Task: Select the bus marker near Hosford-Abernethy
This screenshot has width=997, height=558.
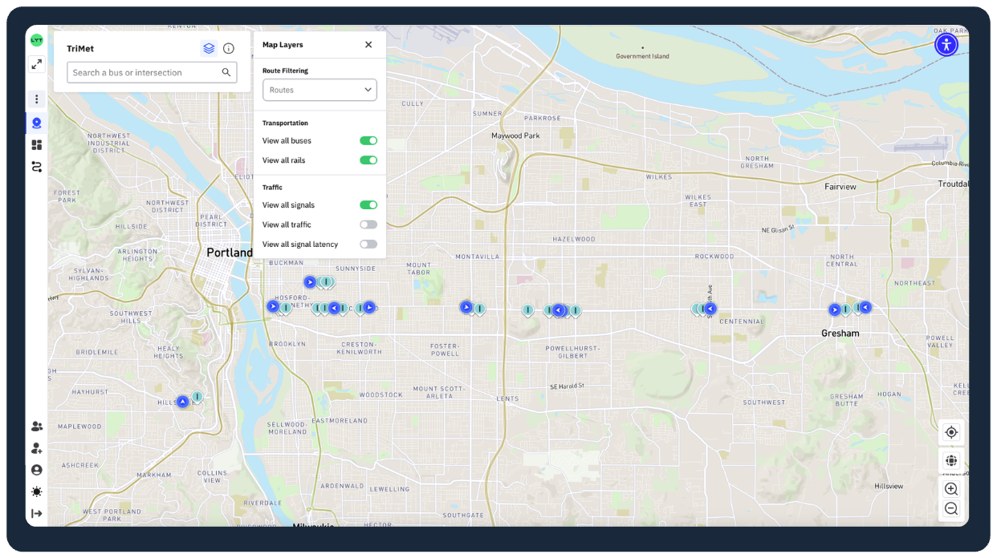Action: (x=273, y=306)
